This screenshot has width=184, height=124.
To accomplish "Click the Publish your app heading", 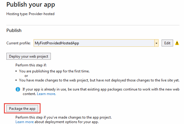I will [31, 5].
